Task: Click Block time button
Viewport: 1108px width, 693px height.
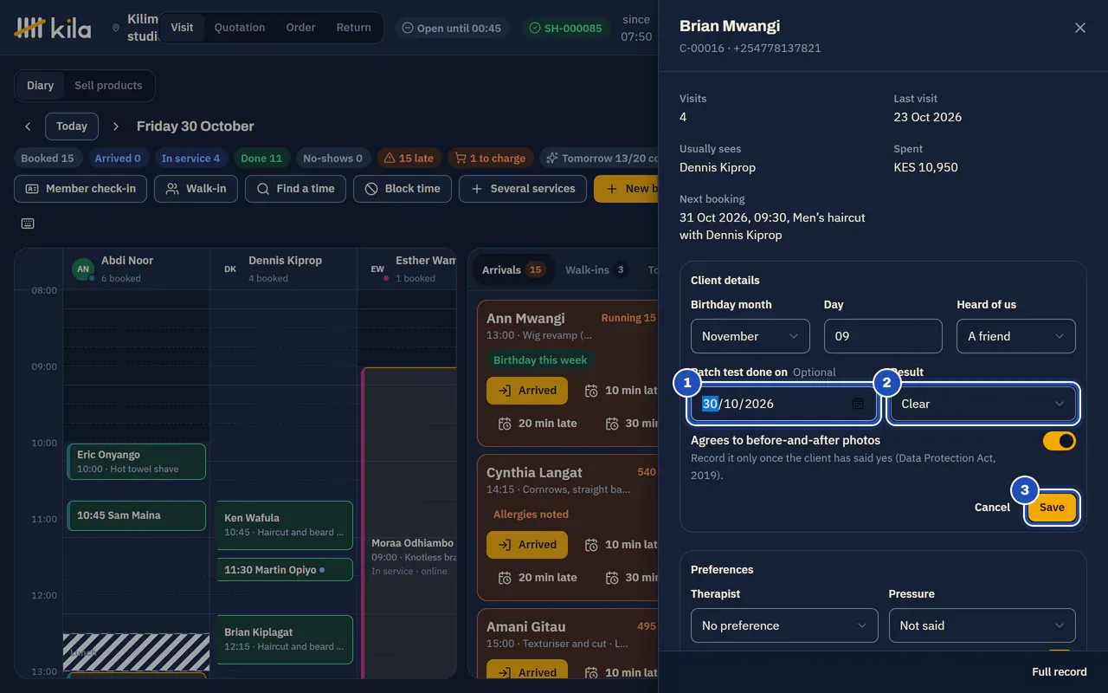Action: (x=403, y=189)
